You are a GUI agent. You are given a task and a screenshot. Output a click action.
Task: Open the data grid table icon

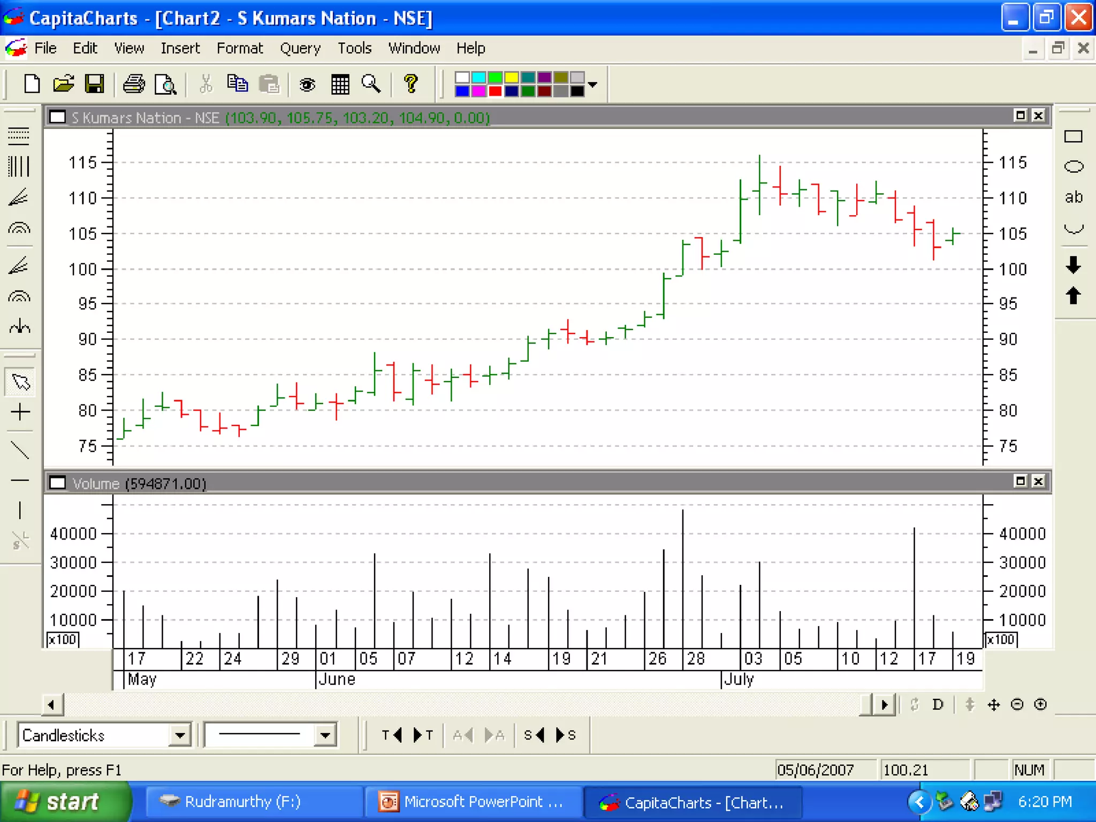pos(340,84)
